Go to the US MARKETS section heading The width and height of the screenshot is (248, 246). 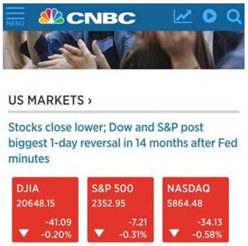46,100
